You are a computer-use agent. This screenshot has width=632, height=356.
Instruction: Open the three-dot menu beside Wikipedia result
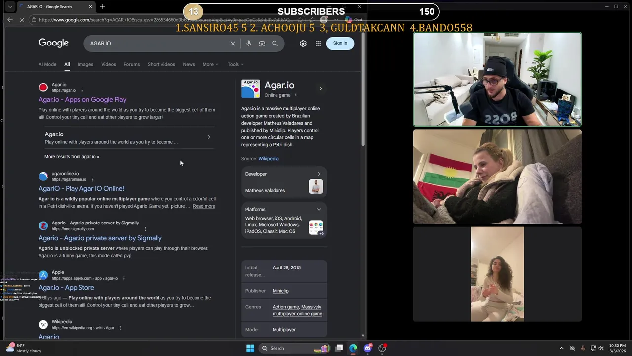point(120,328)
